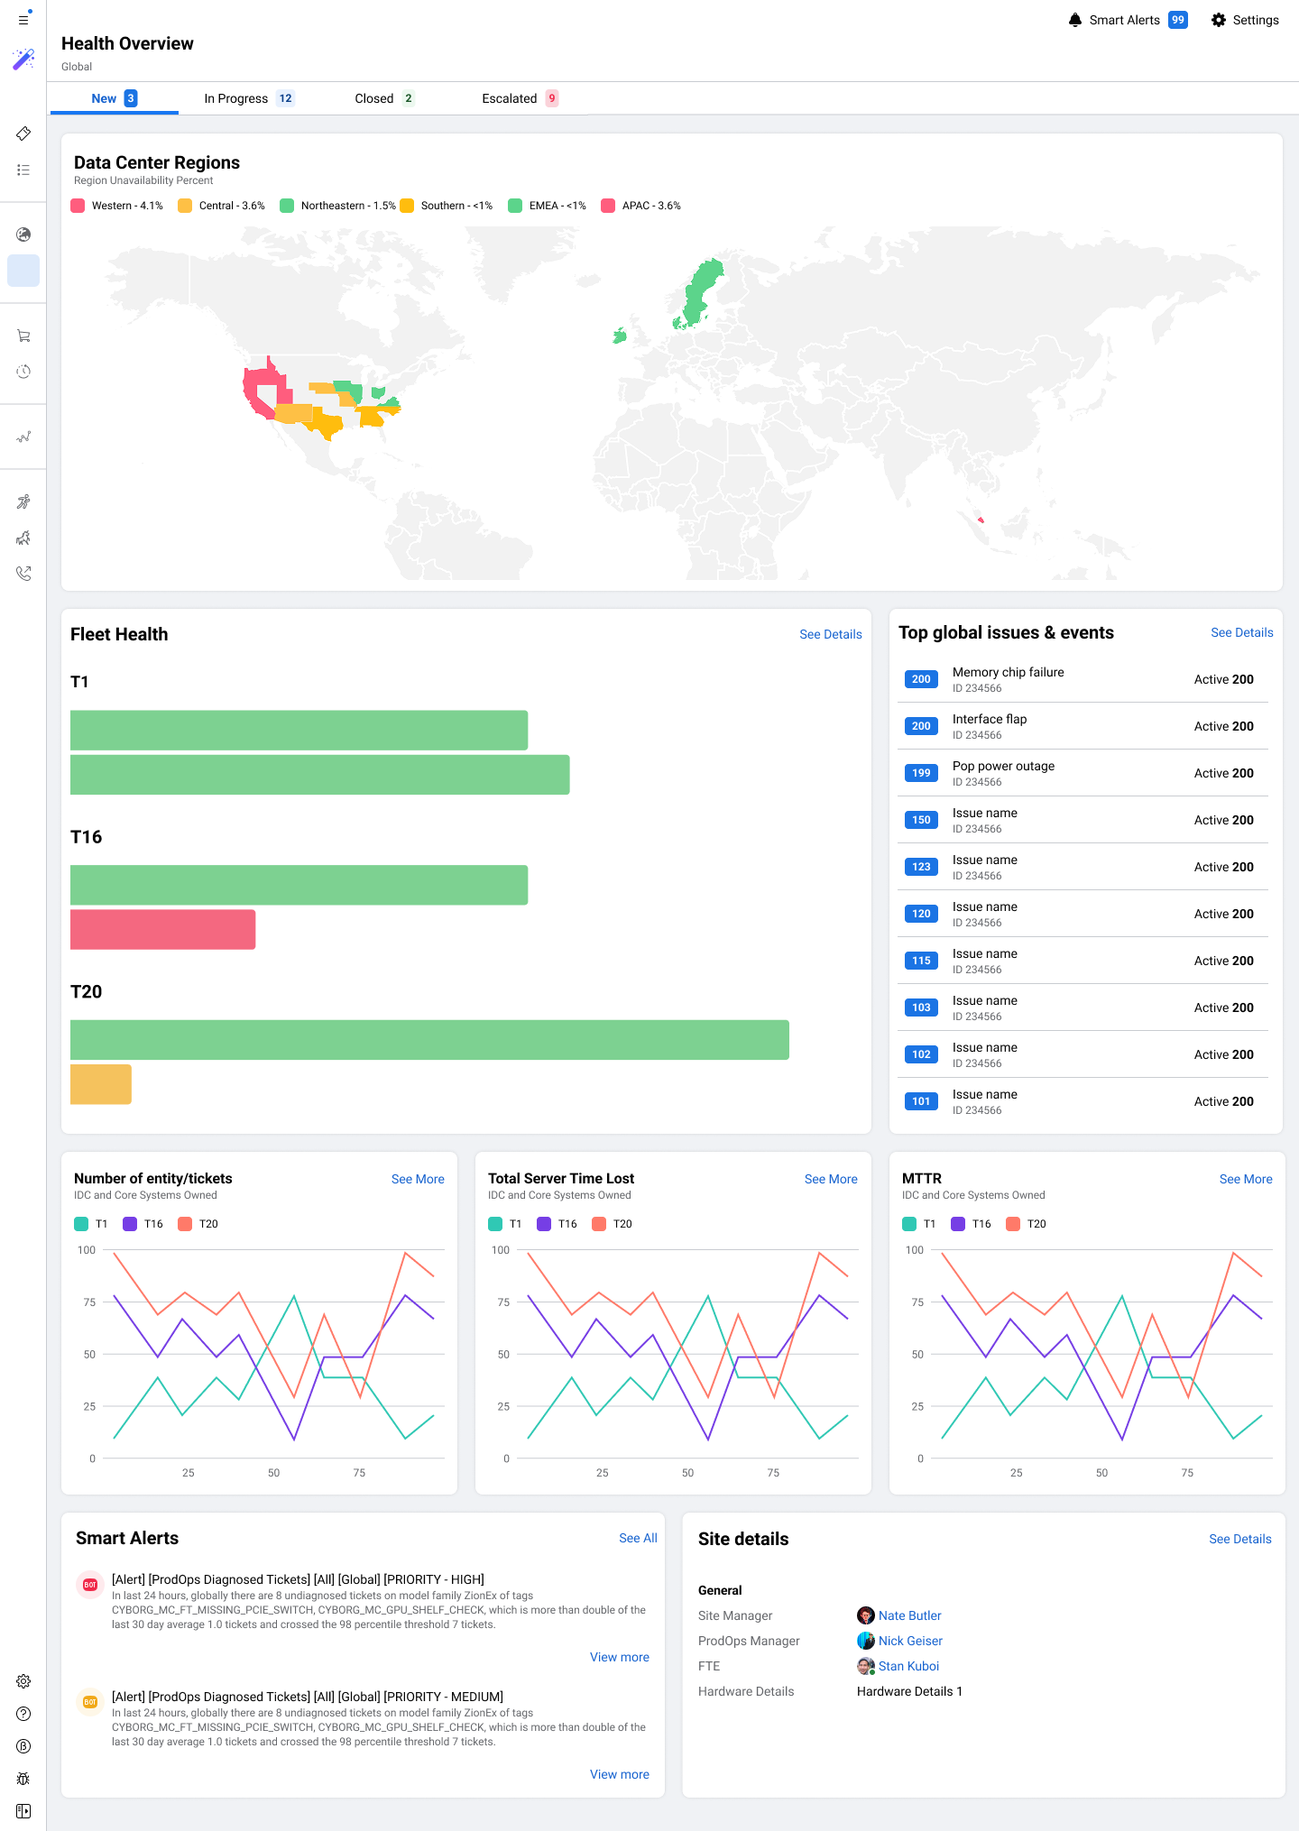Viewport: 1299px width, 1831px height.
Task: Select the highlighted blue sidebar item
Action: (23, 271)
